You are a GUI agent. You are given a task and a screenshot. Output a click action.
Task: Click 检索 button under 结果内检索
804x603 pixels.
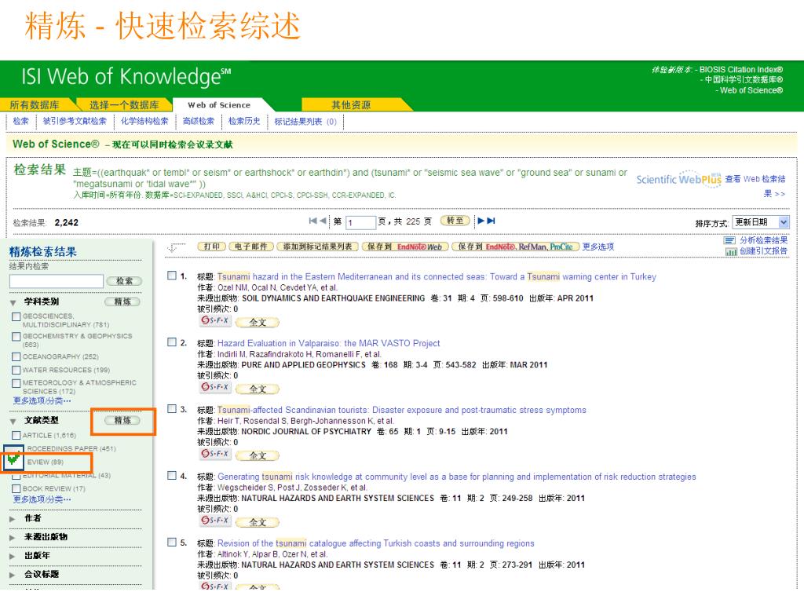(124, 281)
